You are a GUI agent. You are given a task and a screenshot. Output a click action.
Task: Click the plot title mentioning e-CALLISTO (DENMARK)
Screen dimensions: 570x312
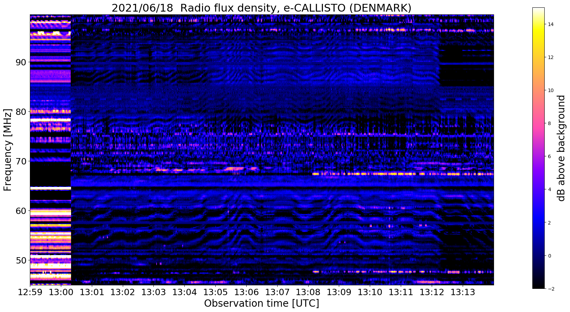(x=261, y=8)
